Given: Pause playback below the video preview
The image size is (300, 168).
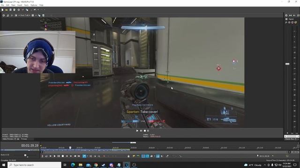Looking at the screenshot, I should 141,131.
